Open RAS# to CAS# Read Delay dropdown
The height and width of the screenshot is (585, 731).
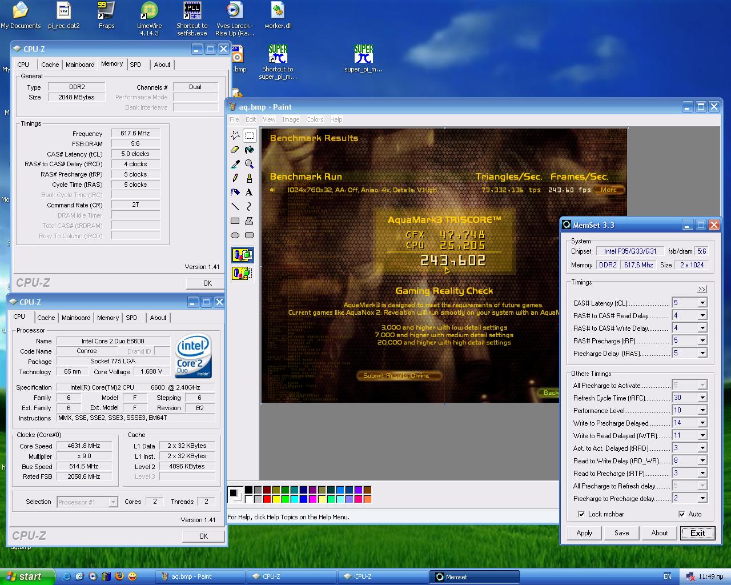point(702,315)
